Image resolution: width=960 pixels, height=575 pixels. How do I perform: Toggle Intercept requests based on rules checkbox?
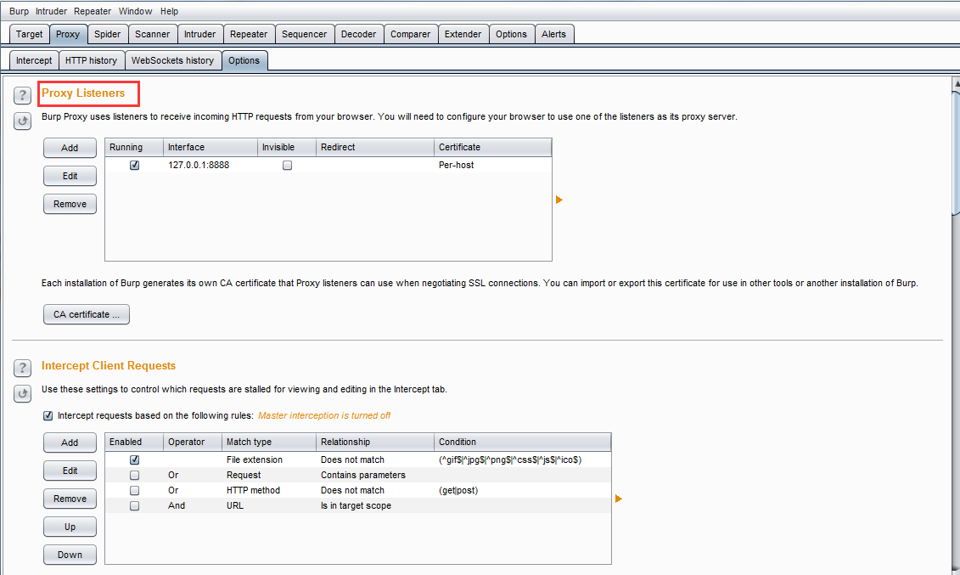(48, 416)
